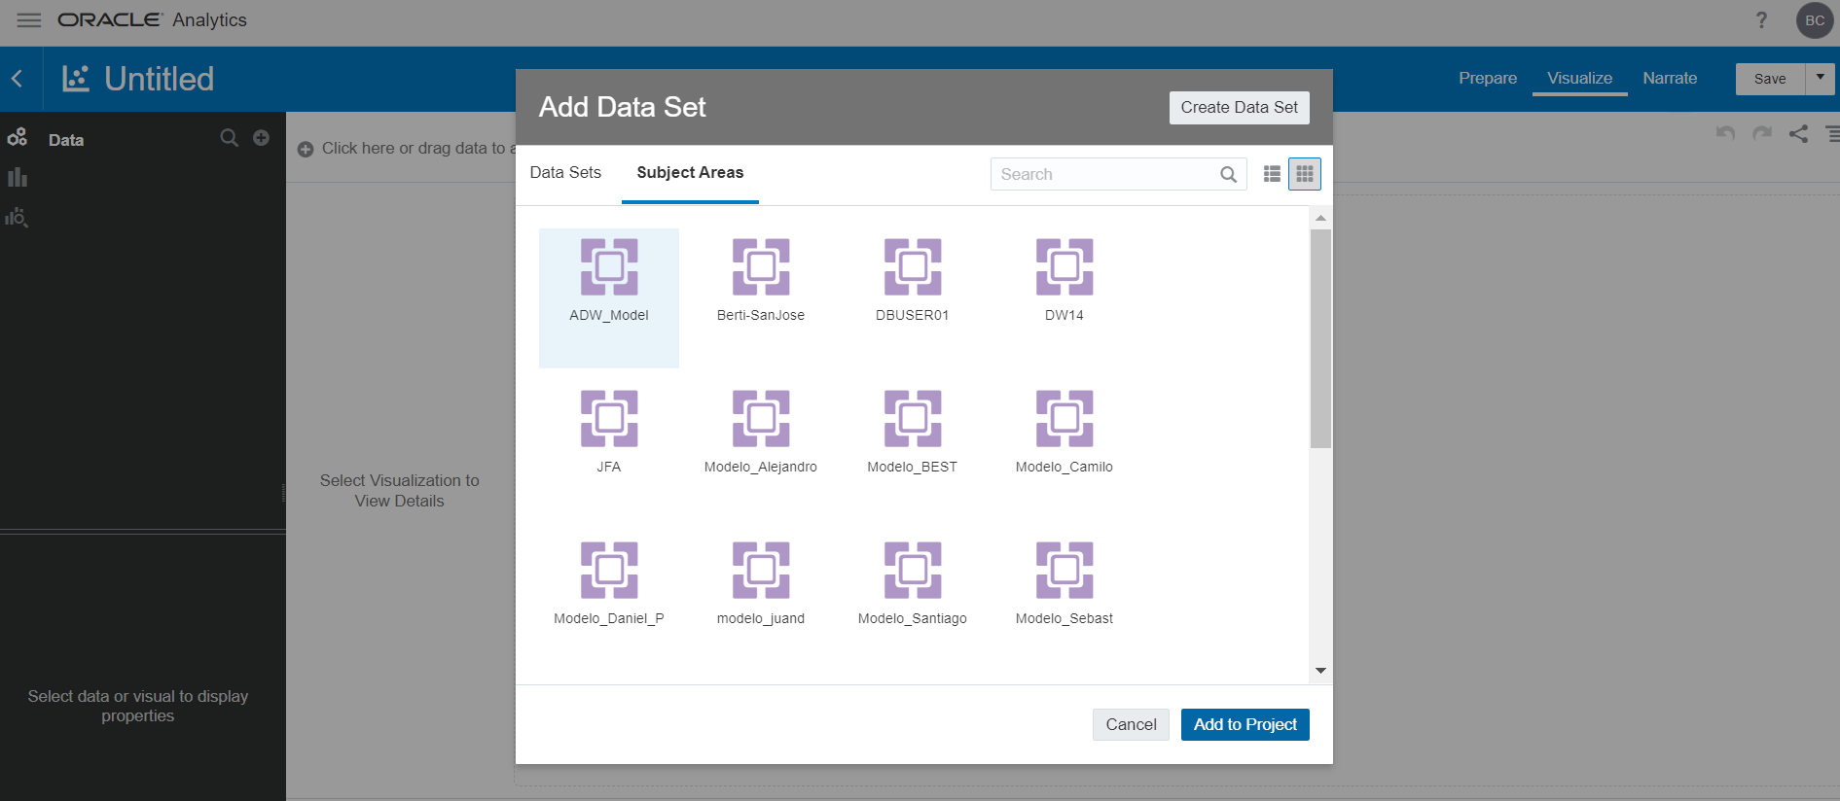Search the Data panel magnifier icon
Viewport: 1840px width, 801px height.
[x=230, y=138]
